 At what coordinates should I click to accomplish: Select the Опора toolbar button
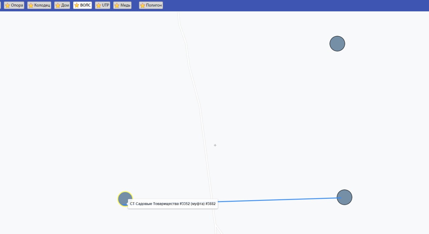[14, 5]
